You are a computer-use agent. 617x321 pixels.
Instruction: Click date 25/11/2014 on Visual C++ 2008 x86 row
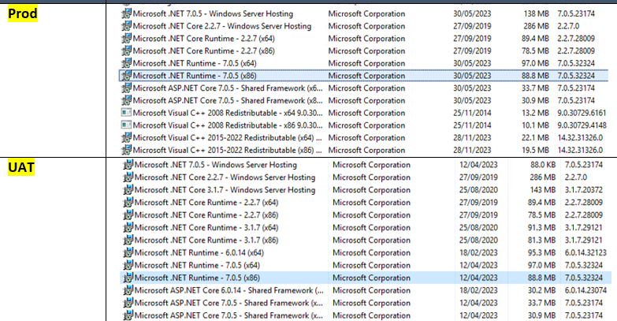tap(472, 125)
